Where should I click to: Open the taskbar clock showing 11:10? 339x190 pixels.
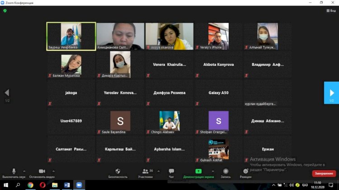pos(318,185)
